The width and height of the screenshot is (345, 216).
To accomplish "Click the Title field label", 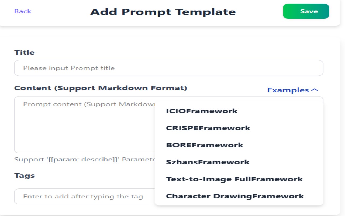I will (25, 52).
